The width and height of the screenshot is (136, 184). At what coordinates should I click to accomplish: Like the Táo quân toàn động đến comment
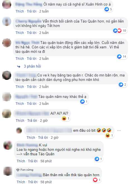20,59
